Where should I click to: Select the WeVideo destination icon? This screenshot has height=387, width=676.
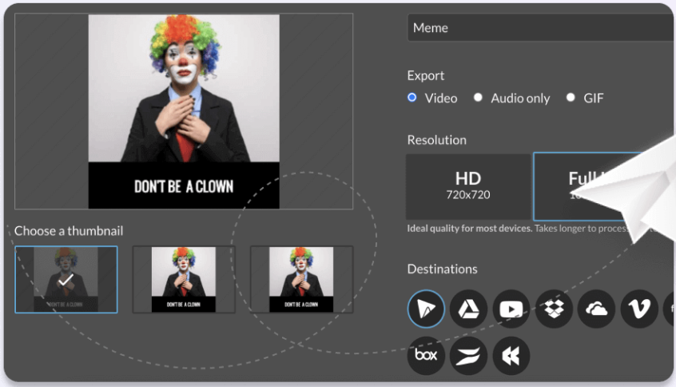click(426, 309)
